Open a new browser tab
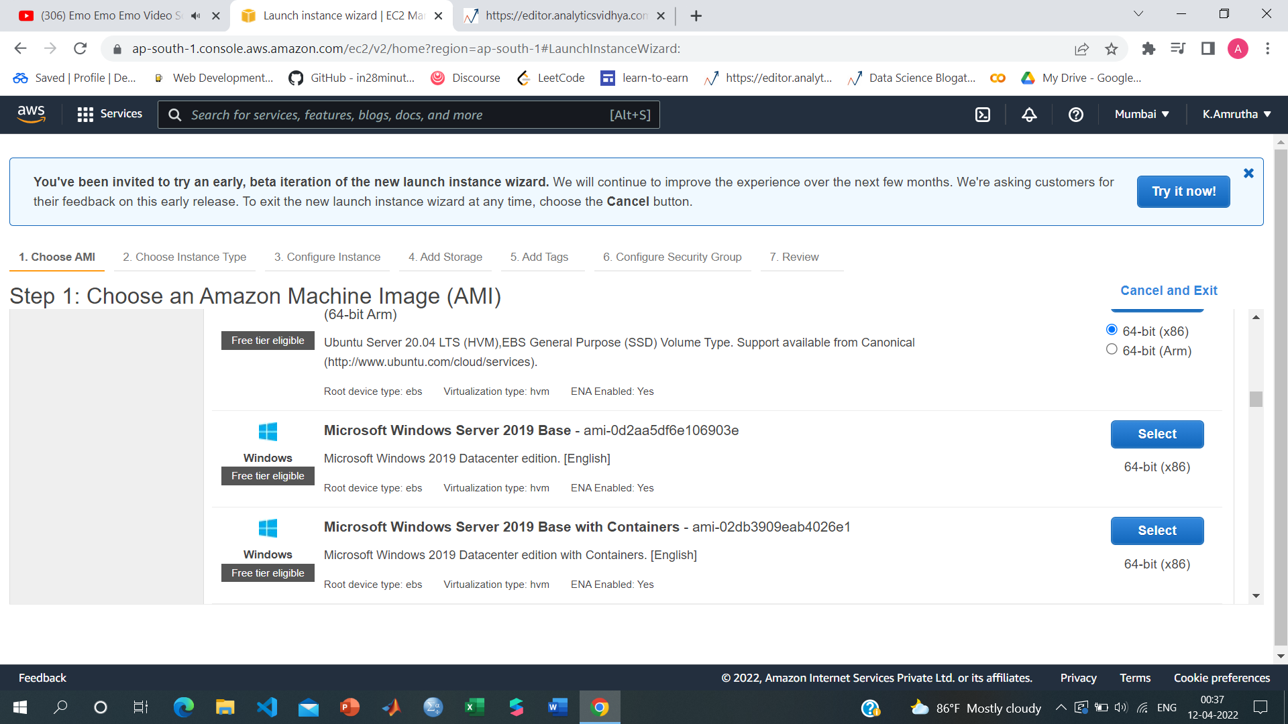Image resolution: width=1288 pixels, height=724 pixels. (696, 15)
